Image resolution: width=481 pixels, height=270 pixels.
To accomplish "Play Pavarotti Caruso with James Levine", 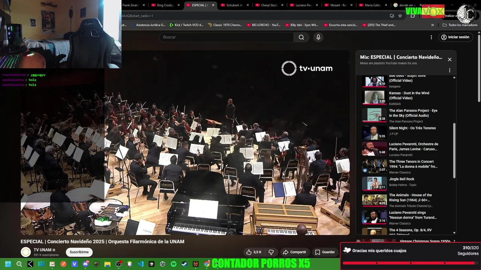I will (x=374, y=149).
